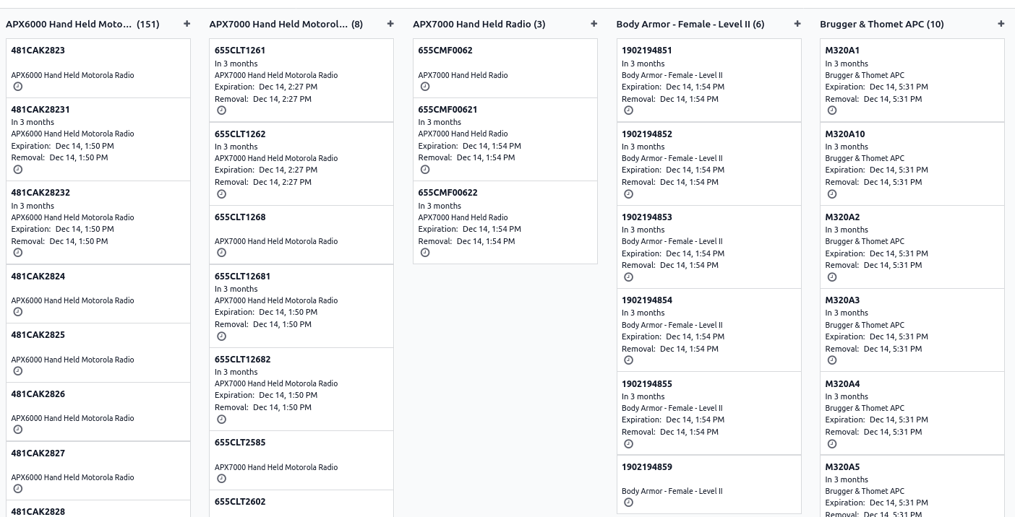
Task: Open activity clock on card 481CAK2824
Action: coord(18,312)
